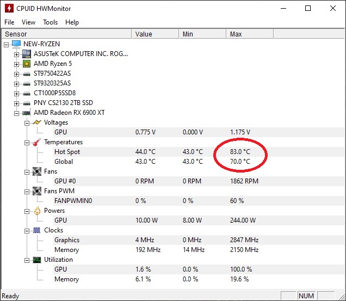Select the GPU power row showing 10.00 W
Screen dimensions: 346x301
[x=199, y=220]
